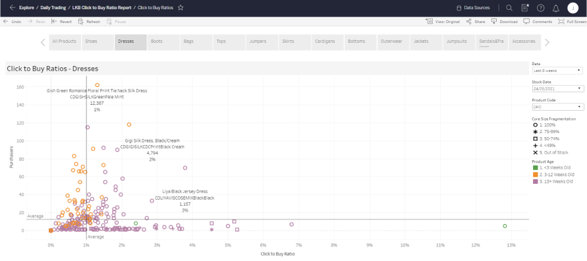
Task: Highlight the 100% core size legend item
Action: pos(547,125)
